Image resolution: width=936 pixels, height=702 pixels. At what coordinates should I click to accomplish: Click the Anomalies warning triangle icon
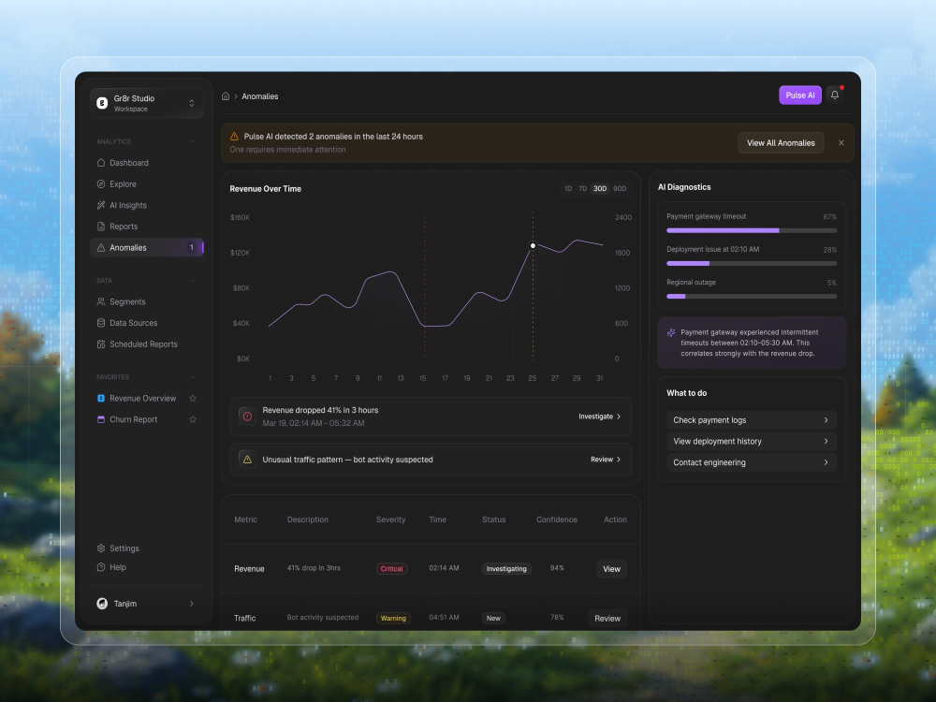coord(101,248)
